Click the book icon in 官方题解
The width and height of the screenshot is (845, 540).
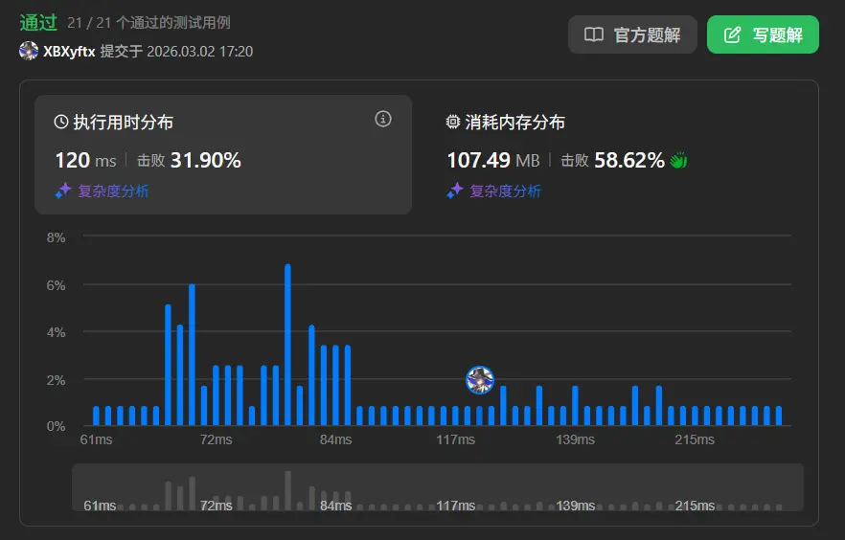594,35
